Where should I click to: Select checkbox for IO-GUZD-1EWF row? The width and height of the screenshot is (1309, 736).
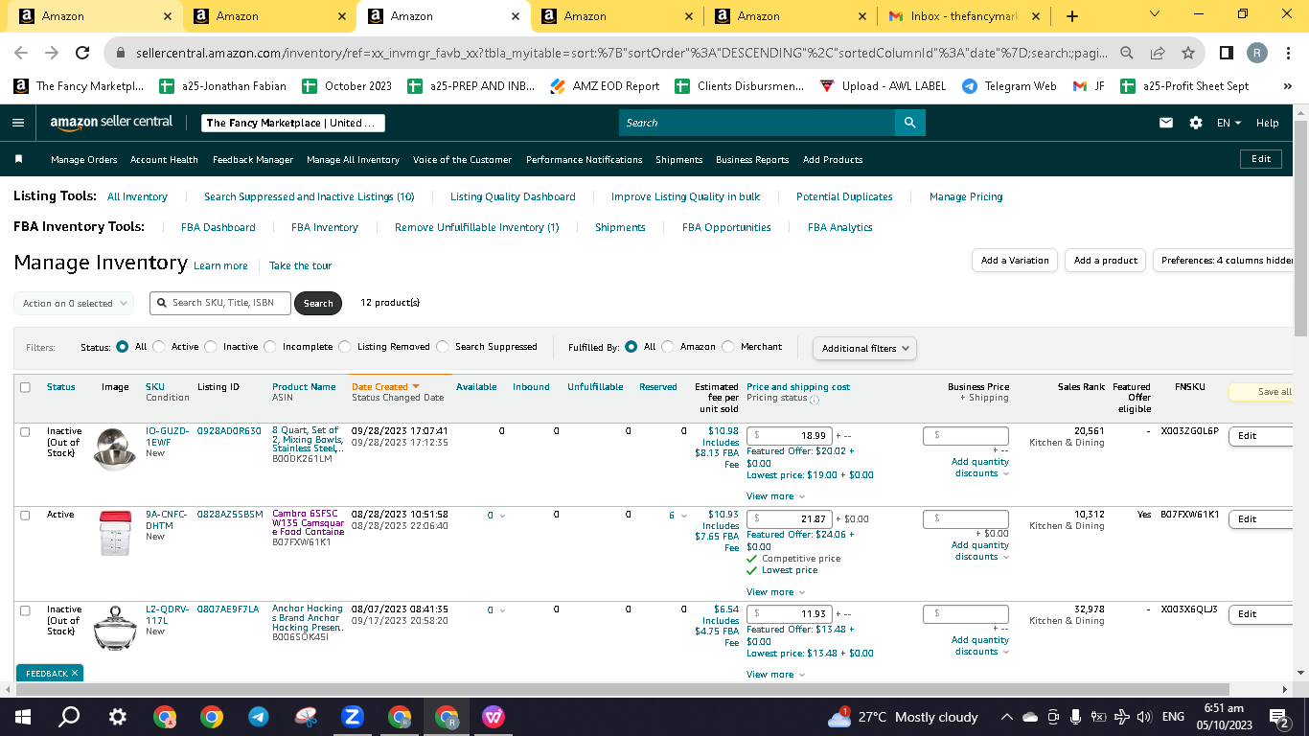(25, 432)
